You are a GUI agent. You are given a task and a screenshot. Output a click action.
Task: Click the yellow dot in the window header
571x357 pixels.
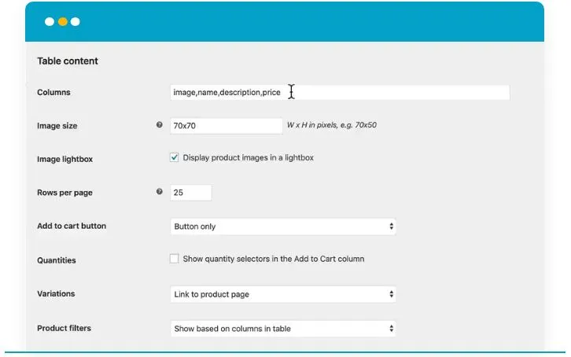62,22
